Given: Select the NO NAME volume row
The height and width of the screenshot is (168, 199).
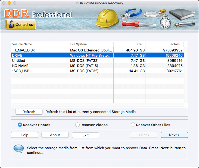Looking at the screenshot, I should point(97,66).
